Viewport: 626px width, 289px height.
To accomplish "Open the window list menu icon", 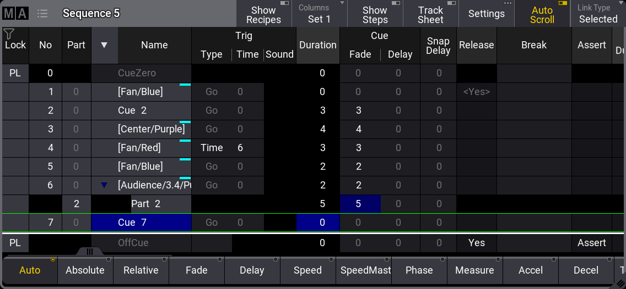I will [42, 13].
